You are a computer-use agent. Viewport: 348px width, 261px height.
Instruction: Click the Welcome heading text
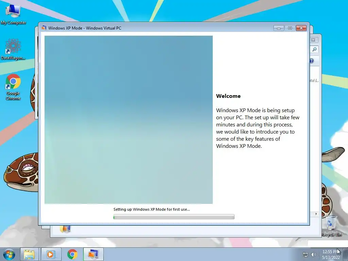click(228, 96)
